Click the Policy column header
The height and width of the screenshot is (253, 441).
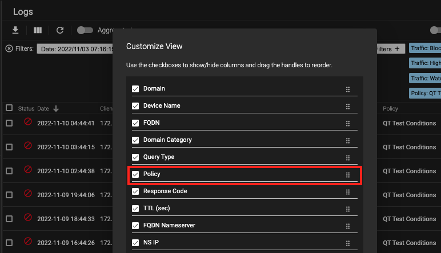[x=391, y=108]
